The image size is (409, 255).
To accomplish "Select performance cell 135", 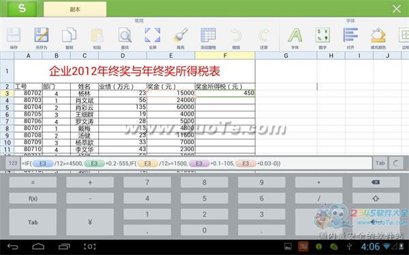I will click(123, 107).
